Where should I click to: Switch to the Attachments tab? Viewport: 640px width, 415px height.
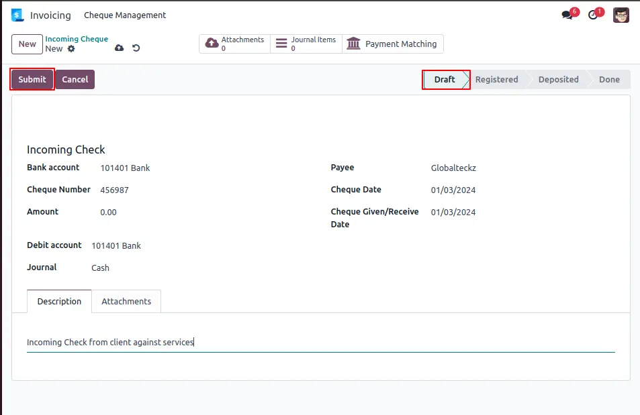pos(126,301)
